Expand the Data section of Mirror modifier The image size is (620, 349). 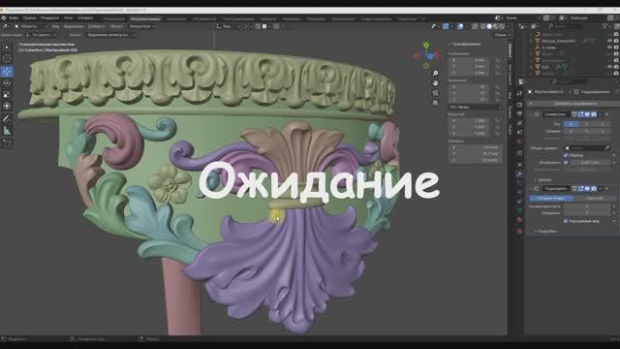point(542,179)
